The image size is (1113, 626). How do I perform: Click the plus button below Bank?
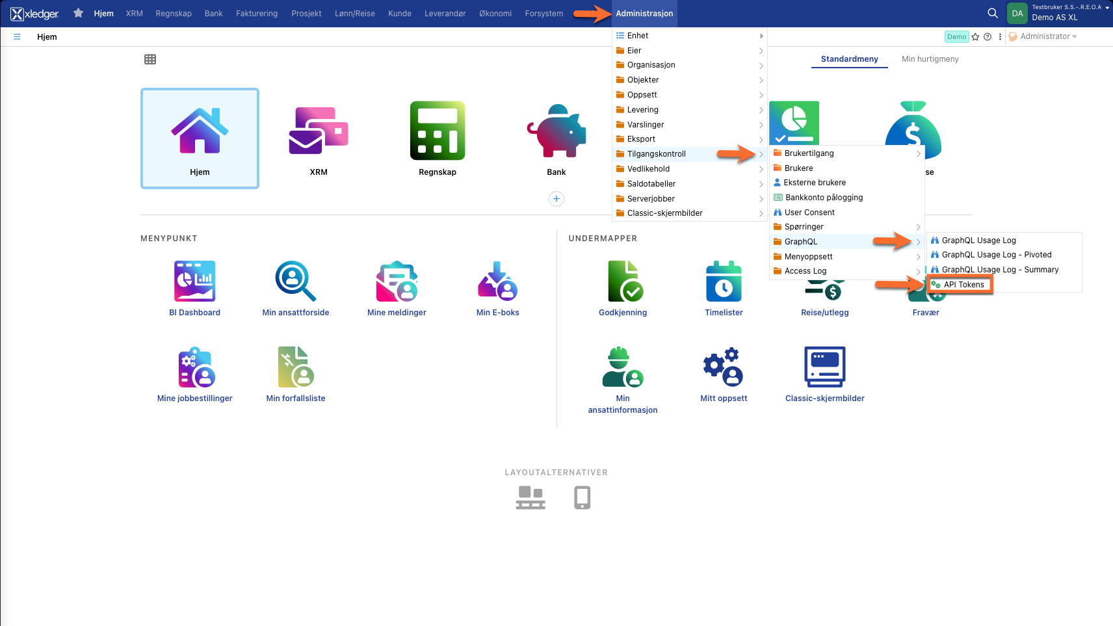click(x=556, y=199)
